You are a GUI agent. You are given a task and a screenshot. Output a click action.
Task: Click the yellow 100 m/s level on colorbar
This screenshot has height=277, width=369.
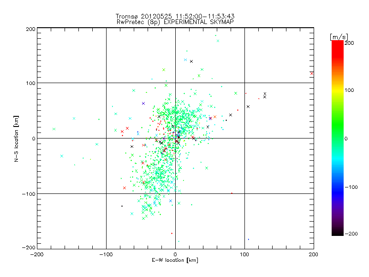coord(338,90)
